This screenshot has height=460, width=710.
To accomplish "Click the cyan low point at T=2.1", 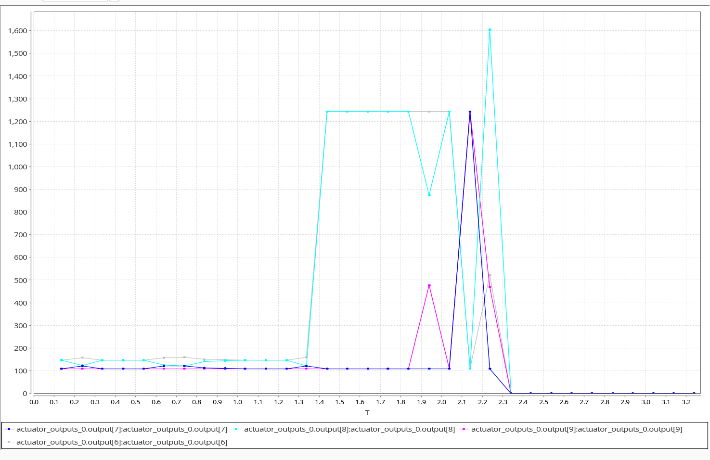I will (470, 369).
